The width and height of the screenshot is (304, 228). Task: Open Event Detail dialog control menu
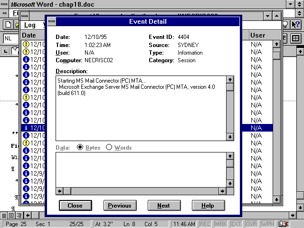point(52,21)
